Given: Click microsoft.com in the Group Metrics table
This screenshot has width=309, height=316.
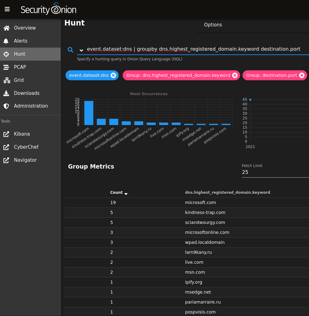Looking at the screenshot, I should tap(200, 203).
